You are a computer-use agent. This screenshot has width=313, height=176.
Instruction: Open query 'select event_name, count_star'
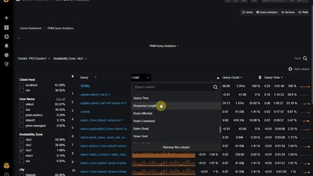[x=103, y=137]
